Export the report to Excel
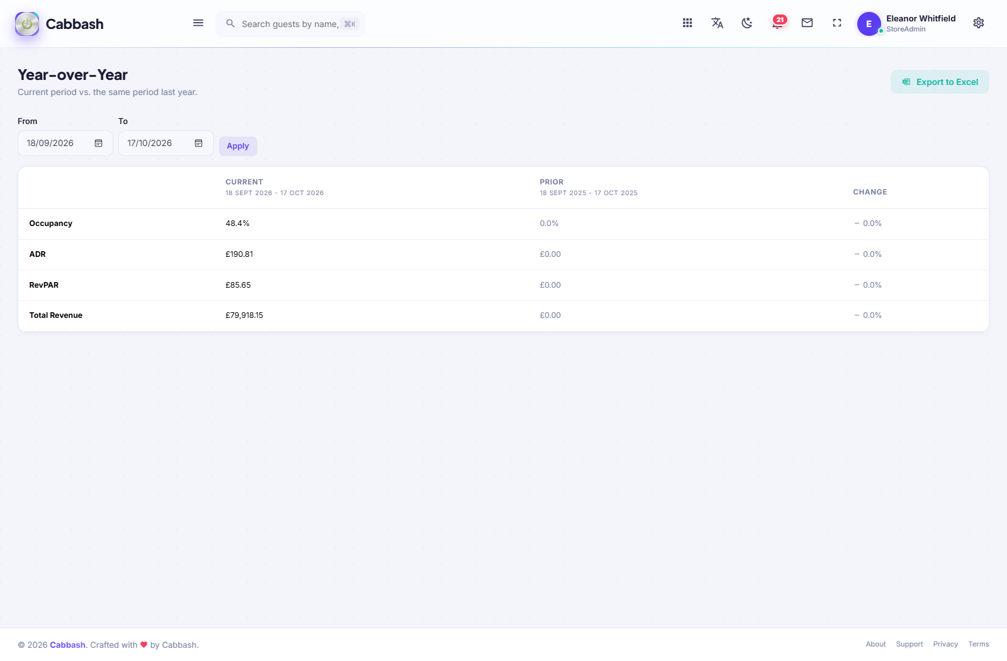This screenshot has width=1007, height=661. click(940, 82)
